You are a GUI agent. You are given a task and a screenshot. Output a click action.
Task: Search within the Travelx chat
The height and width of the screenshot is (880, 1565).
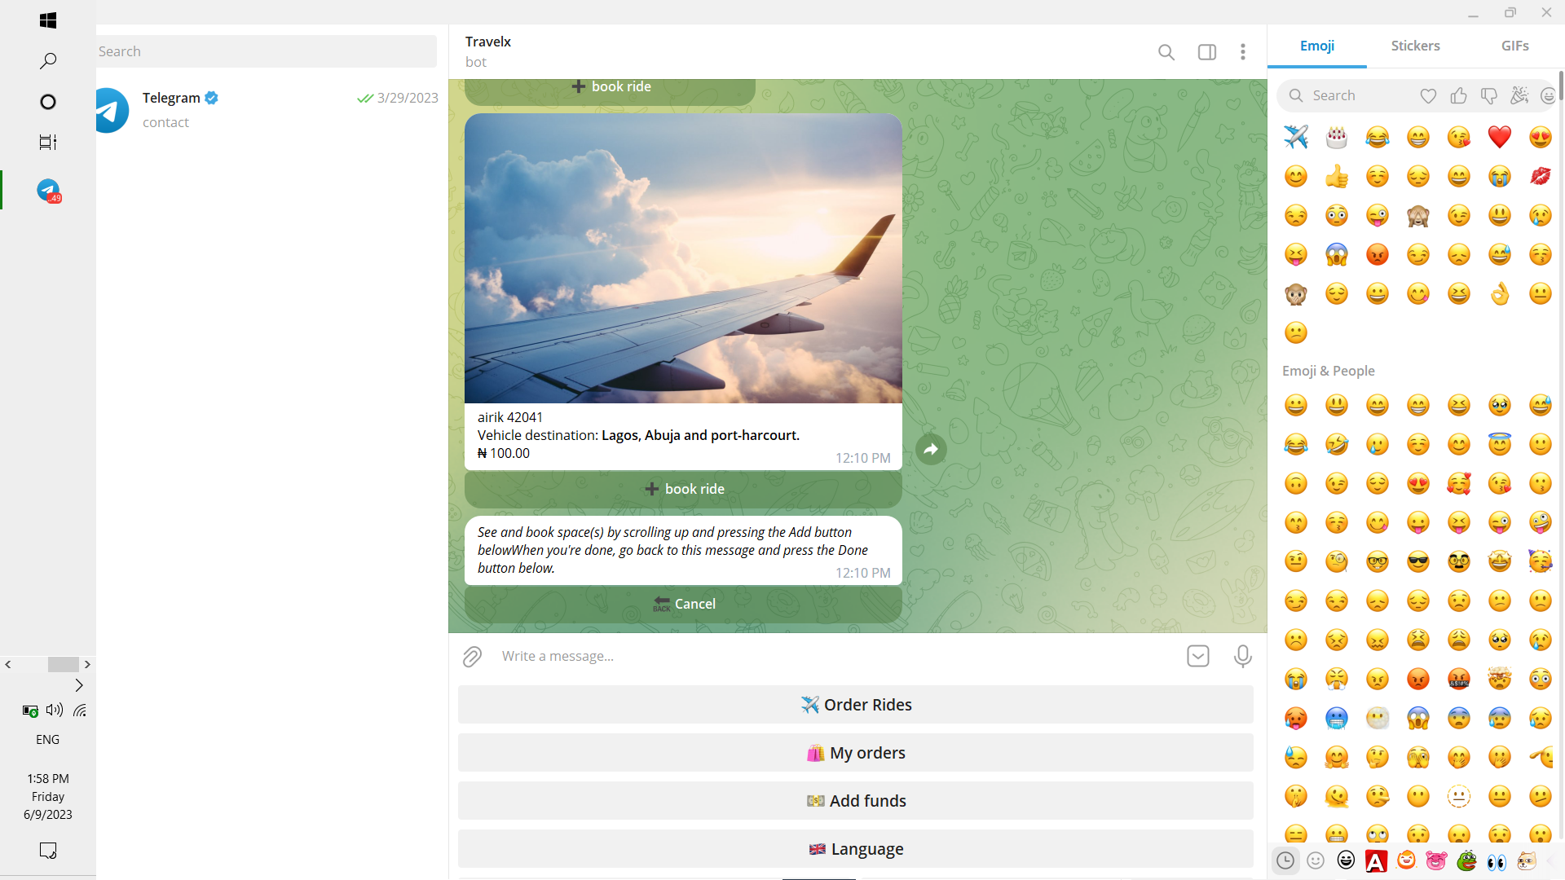click(1166, 52)
